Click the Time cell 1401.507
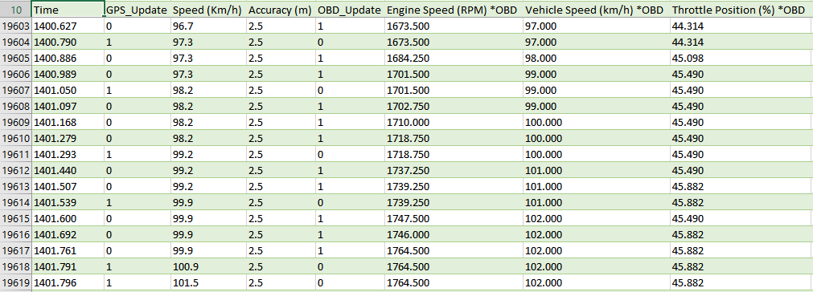The image size is (813, 292). click(x=68, y=187)
